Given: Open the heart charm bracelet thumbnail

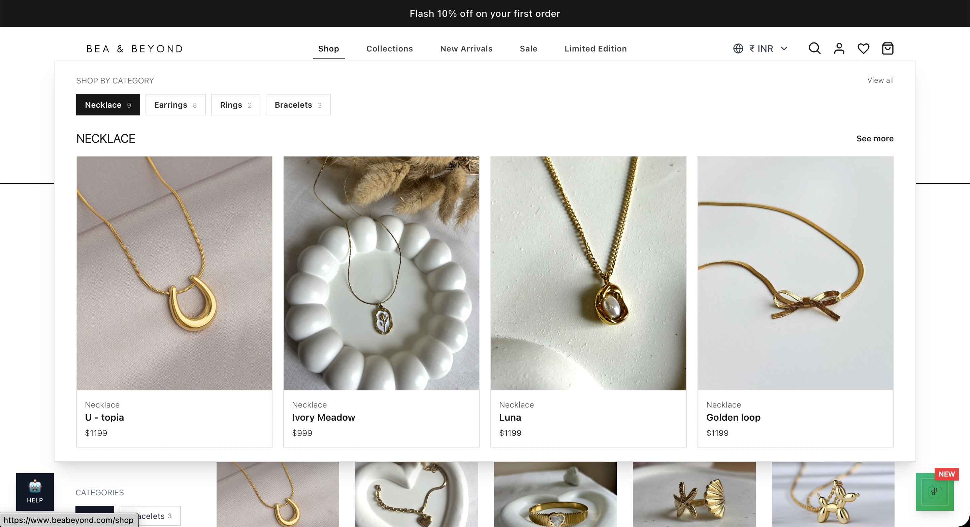Looking at the screenshot, I should pyautogui.click(x=416, y=494).
